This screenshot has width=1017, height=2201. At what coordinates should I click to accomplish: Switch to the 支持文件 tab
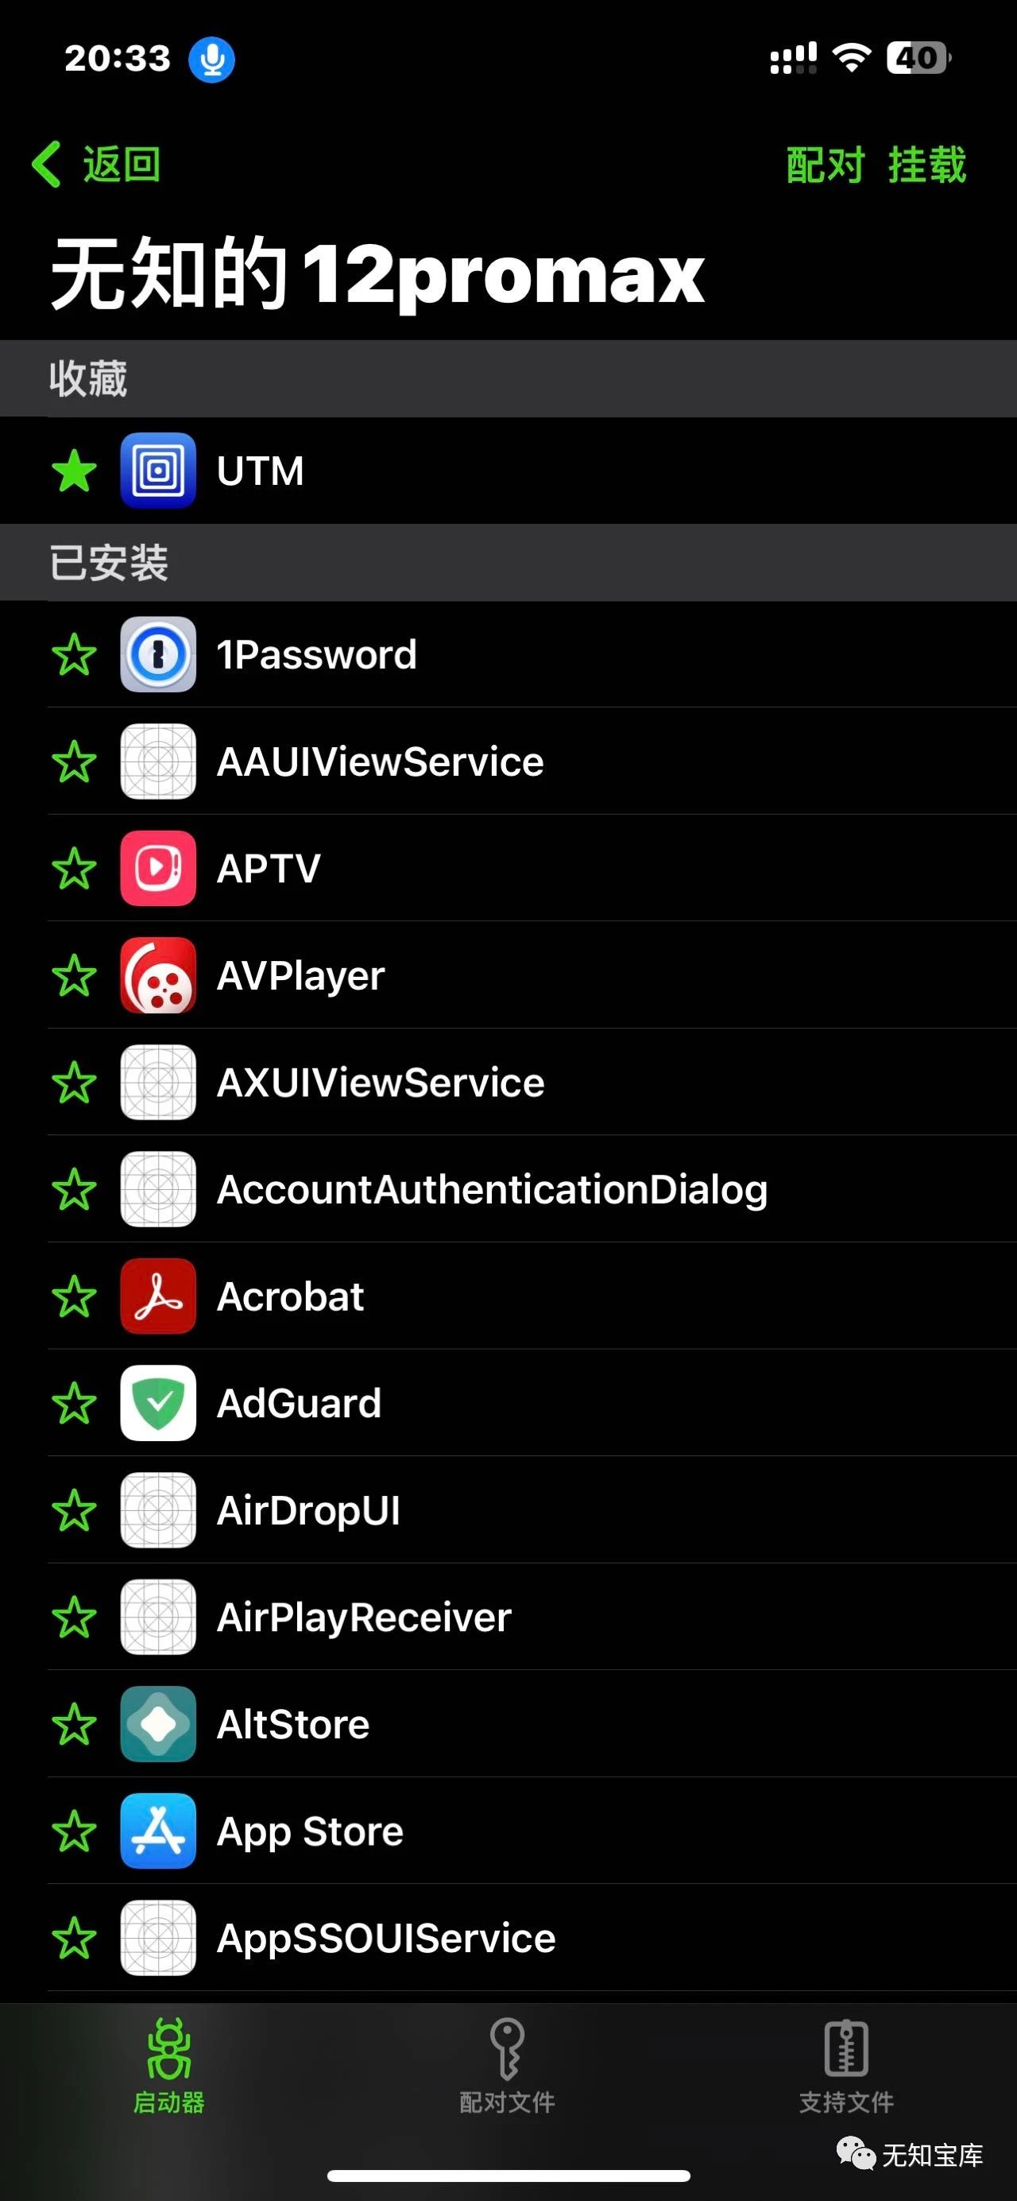click(846, 2066)
